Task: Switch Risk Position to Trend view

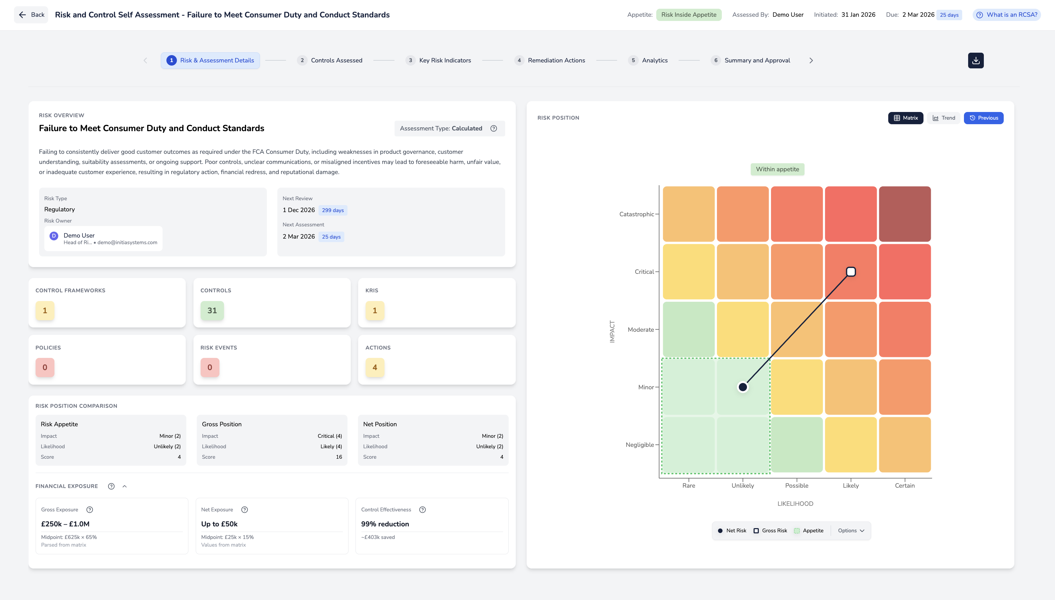Action: pos(944,118)
